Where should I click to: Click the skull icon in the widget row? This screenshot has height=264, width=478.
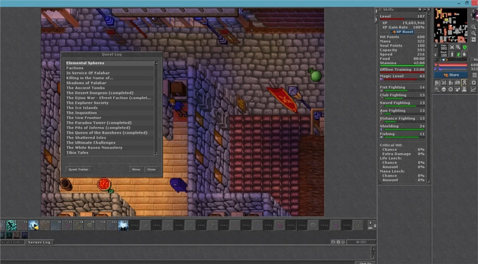click(444, 90)
